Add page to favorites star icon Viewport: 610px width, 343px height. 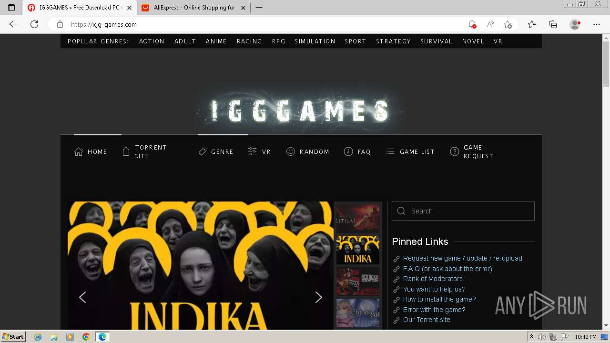(x=508, y=24)
